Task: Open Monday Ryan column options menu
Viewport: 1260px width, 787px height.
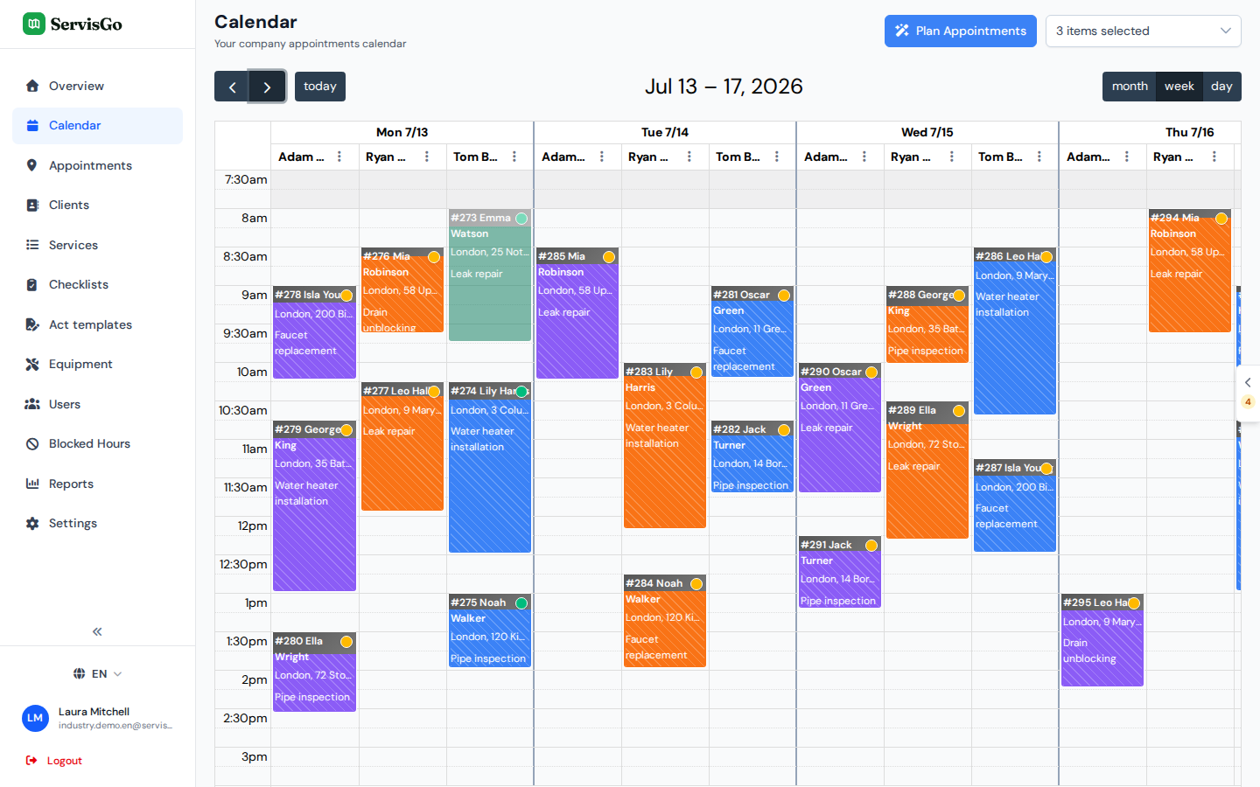Action: [427, 157]
